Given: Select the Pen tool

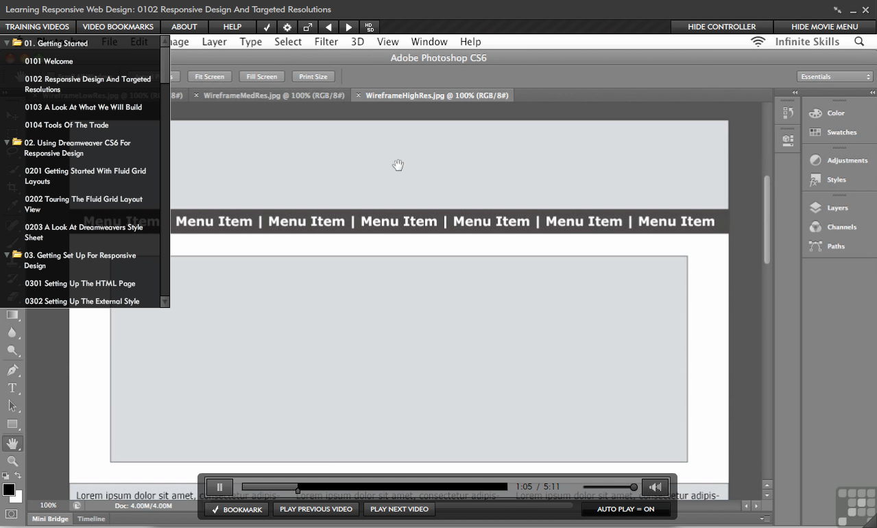Looking at the screenshot, I should [12, 370].
